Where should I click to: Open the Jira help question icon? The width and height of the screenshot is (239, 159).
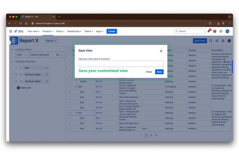pos(215,31)
